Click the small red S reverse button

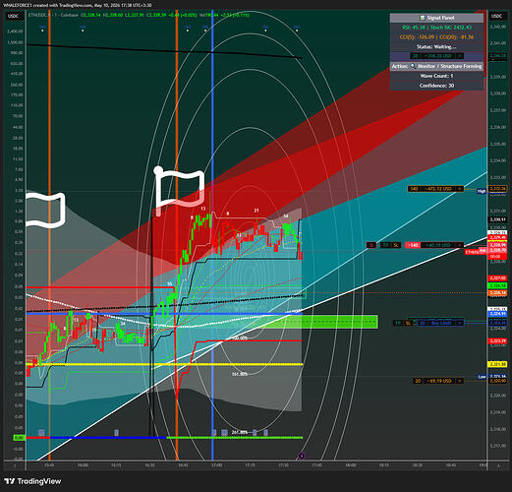371,245
